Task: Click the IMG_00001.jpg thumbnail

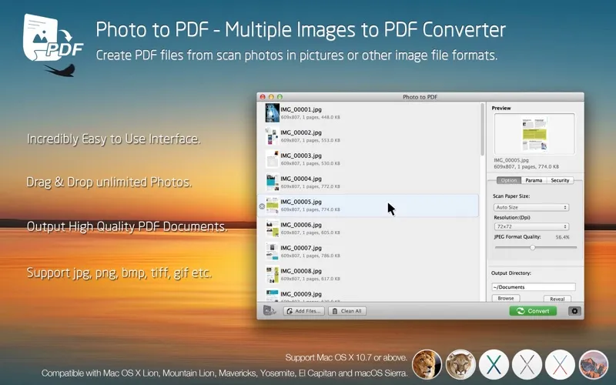Action: (273, 112)
